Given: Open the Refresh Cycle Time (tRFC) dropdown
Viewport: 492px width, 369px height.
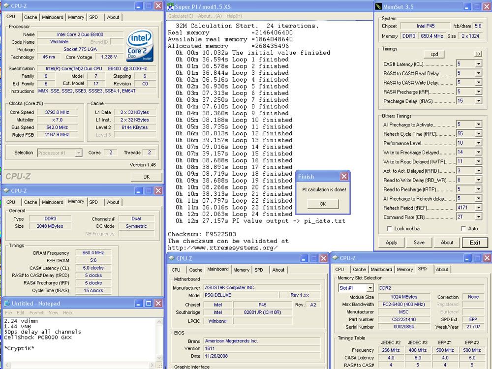Looking at the screenshot, I should [x=479, y=134].
